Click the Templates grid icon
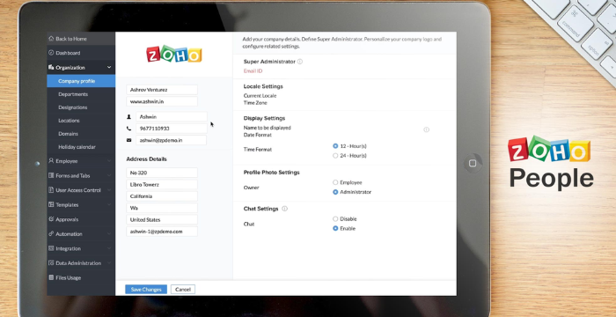Viewport: 616px width, 317px height. 51,204
